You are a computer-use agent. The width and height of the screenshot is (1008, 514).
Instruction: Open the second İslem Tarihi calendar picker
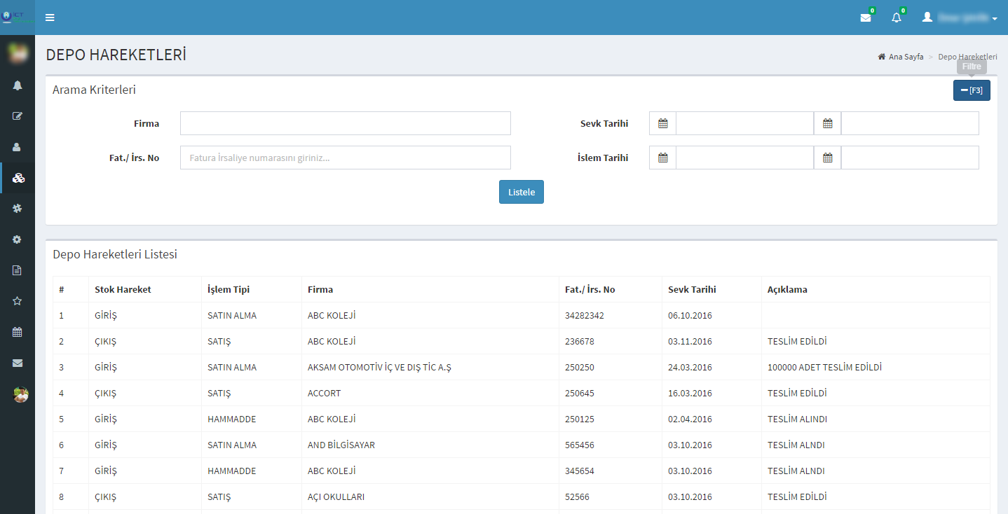827,158
